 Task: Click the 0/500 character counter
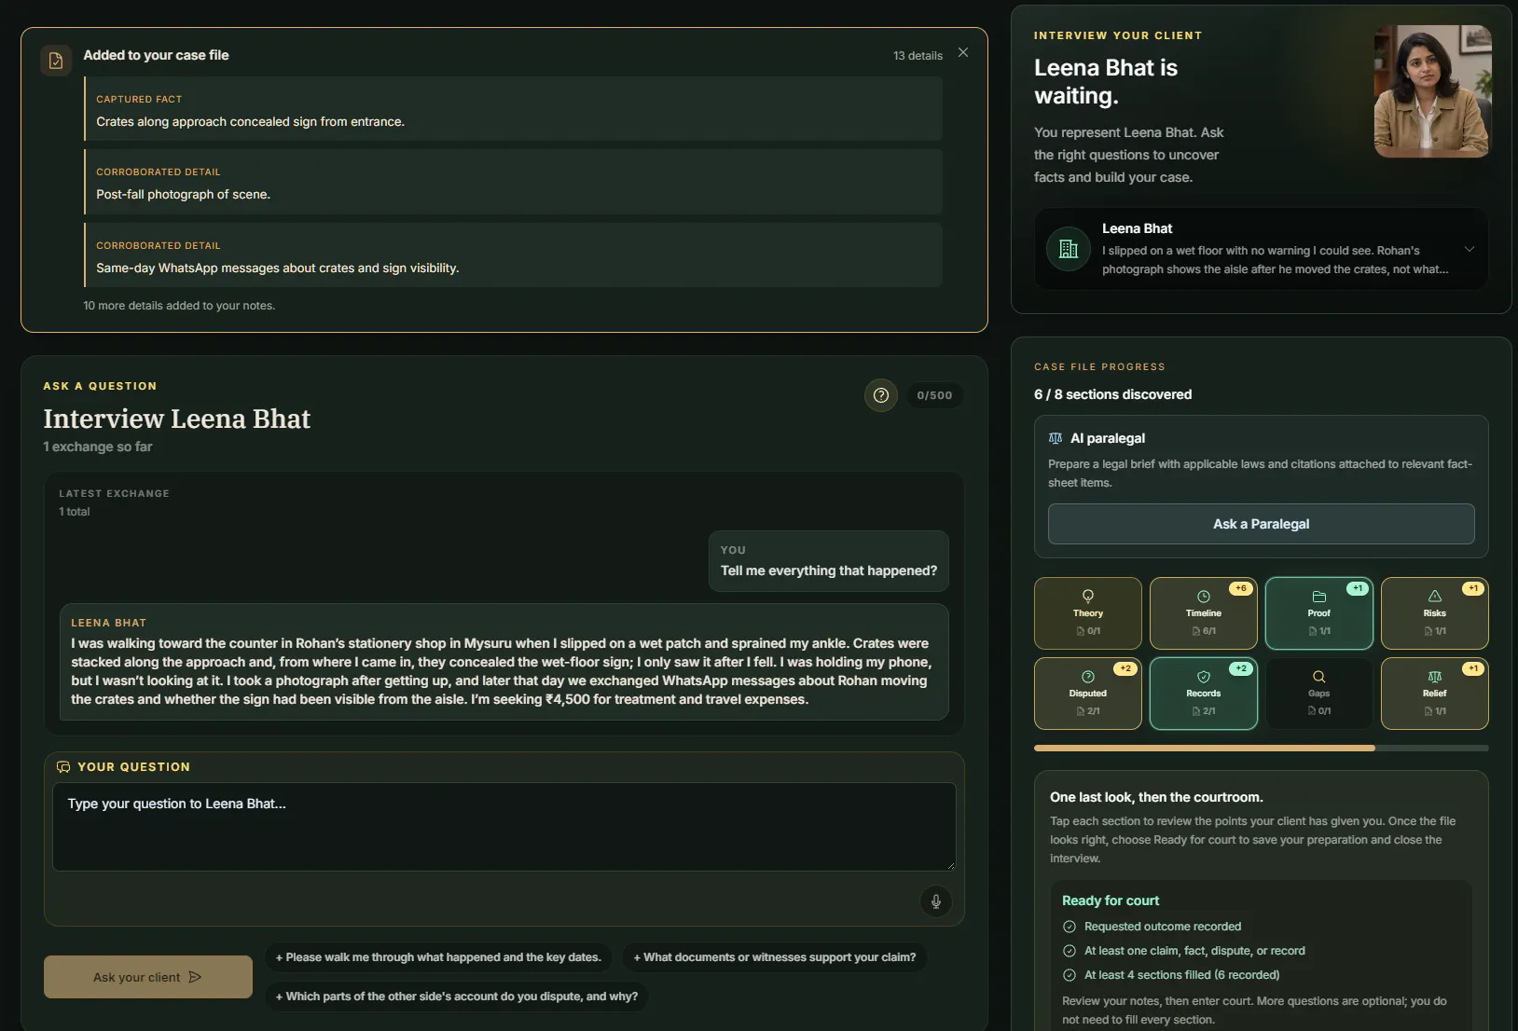coord(934,395)
